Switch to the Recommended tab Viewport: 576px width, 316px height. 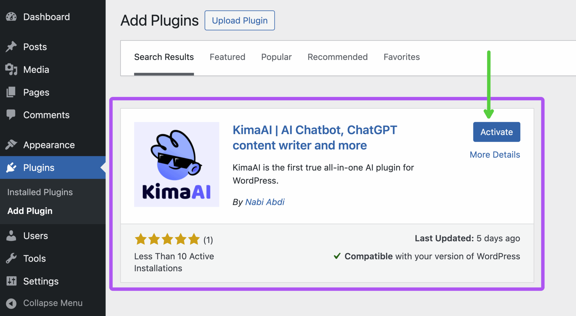(x=337, y=57)
